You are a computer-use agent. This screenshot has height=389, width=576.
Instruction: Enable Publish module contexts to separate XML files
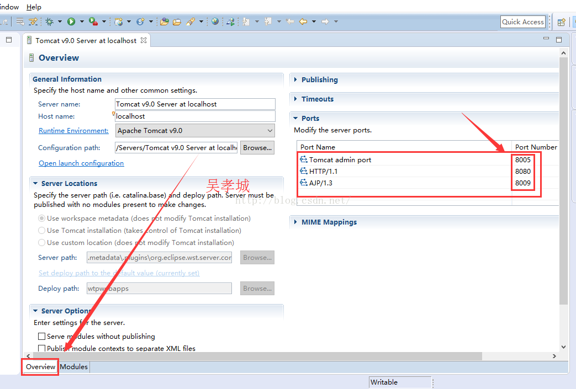pyautogui.click(x=42, y=348)
